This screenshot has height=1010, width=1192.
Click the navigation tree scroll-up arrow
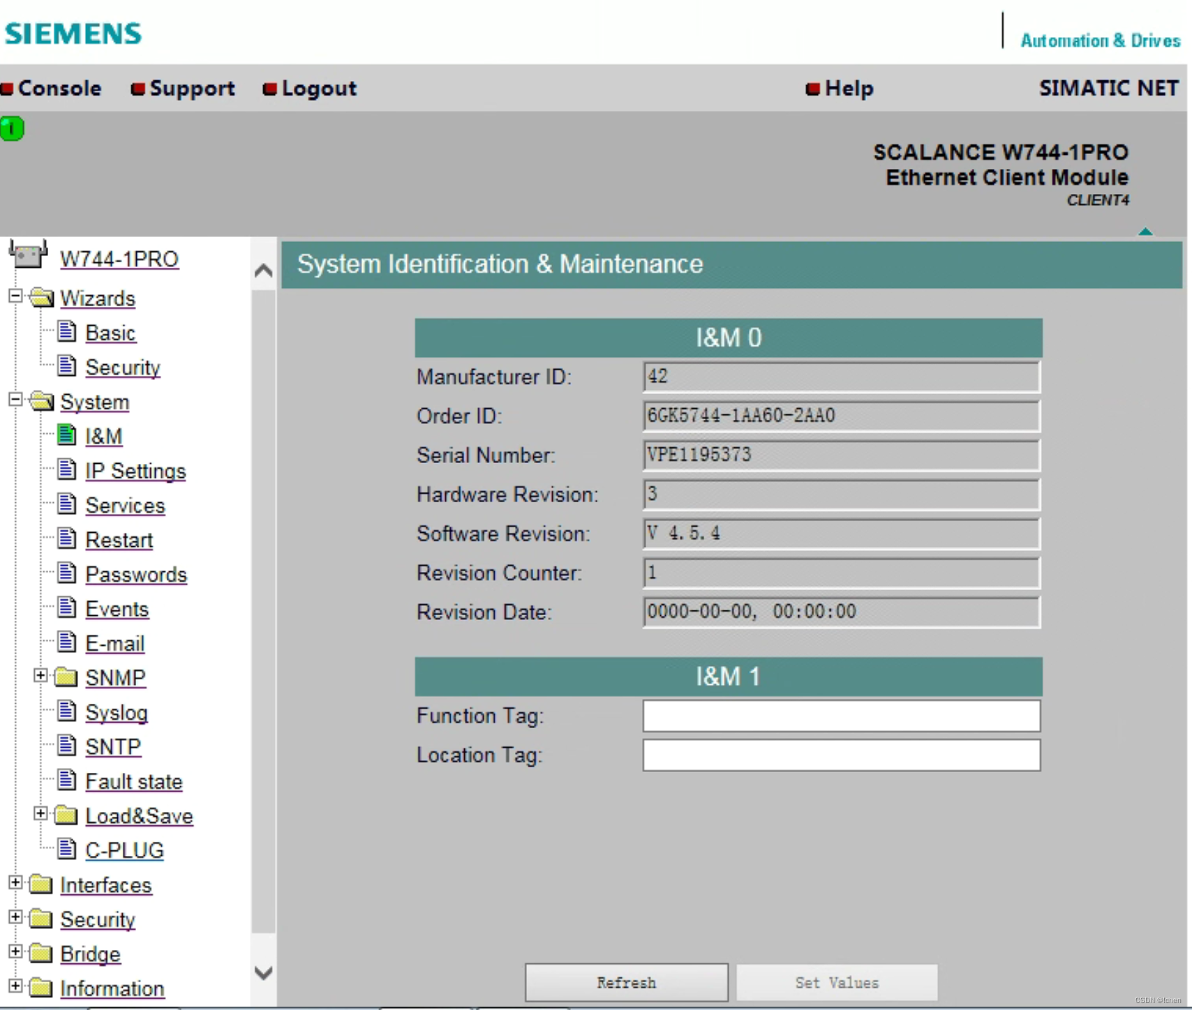[x=264, y=271]
